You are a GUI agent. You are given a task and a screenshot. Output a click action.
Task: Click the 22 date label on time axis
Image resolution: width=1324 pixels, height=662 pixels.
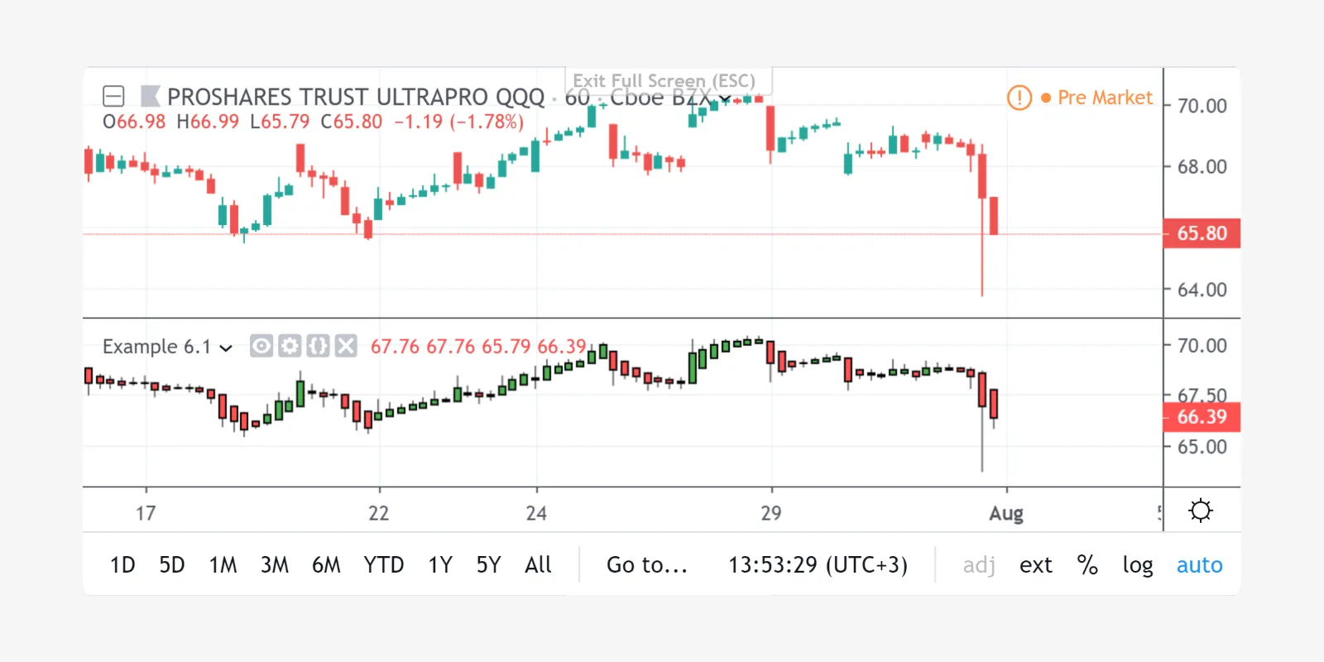tap(379, 514)
